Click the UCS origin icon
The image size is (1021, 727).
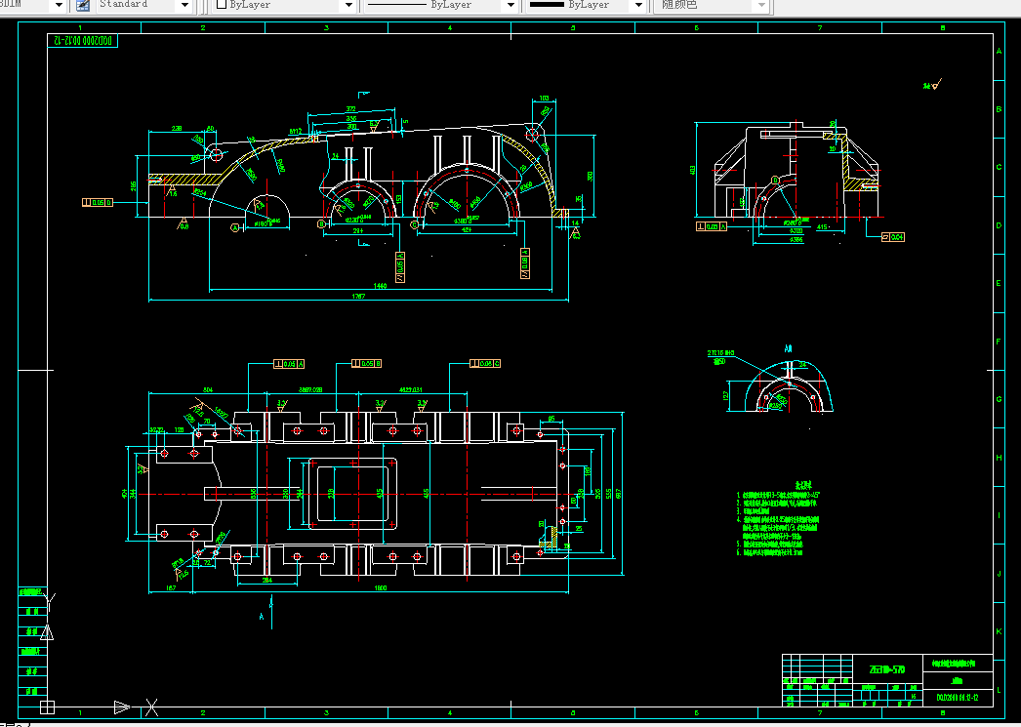point(47,707)
